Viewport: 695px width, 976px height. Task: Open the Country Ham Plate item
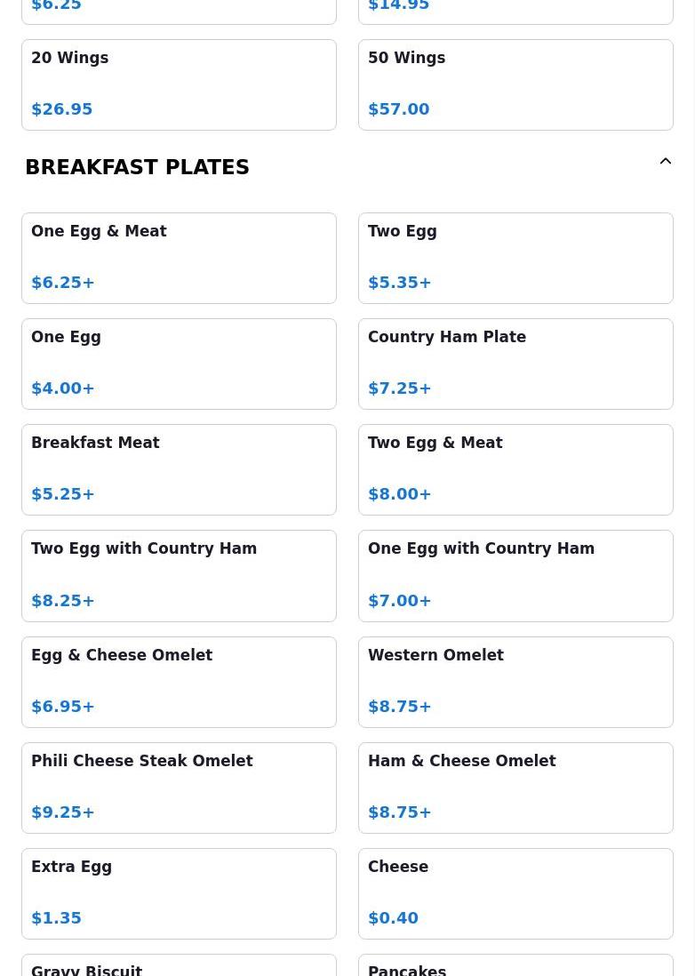pos(515,364)
